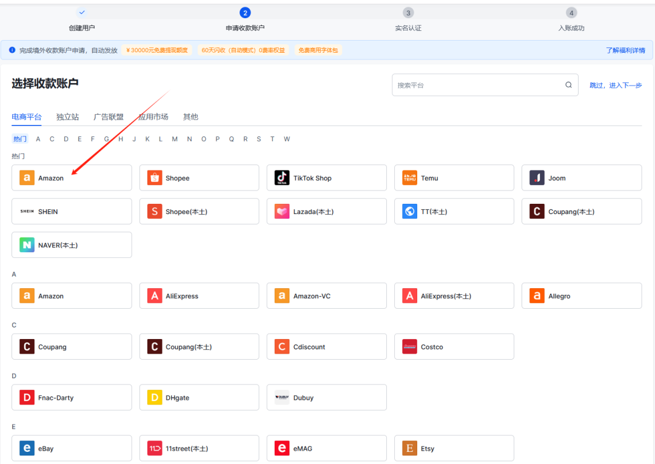The width and height of the screenshot is (655, 464).
Task: Filter platforms by letter M
Action: tap(175, 139)
